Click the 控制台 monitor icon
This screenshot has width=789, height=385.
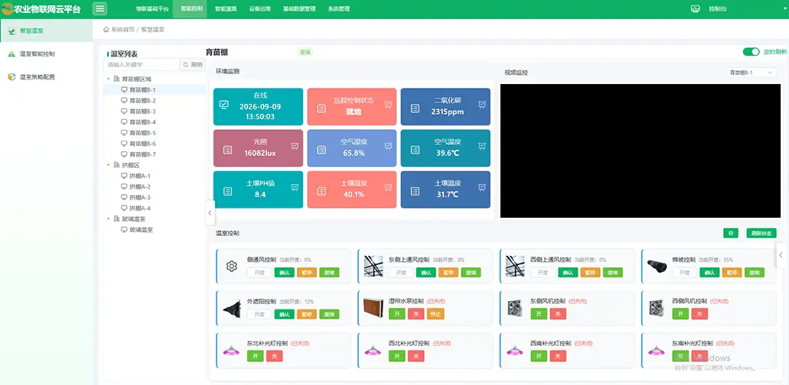click(696, 8)
